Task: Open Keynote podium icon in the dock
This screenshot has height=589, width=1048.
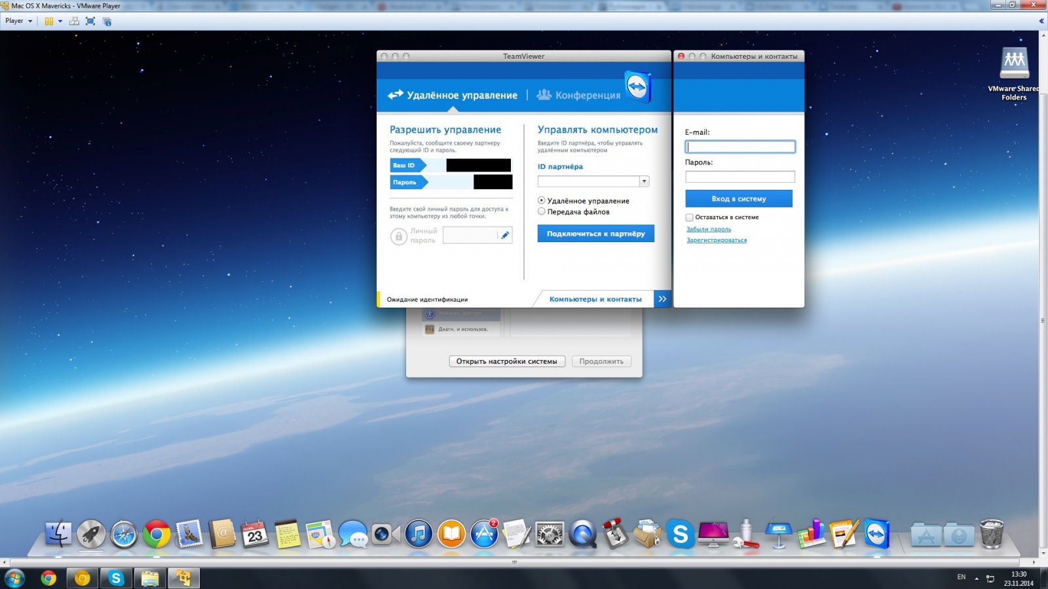Action: 779,534
